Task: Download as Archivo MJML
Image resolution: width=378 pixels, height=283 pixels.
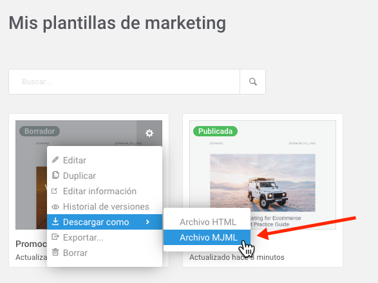Action: tap(207, 237)
